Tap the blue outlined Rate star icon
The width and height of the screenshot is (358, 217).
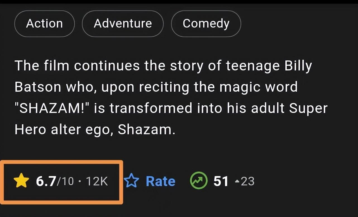(x=131, y=181)
